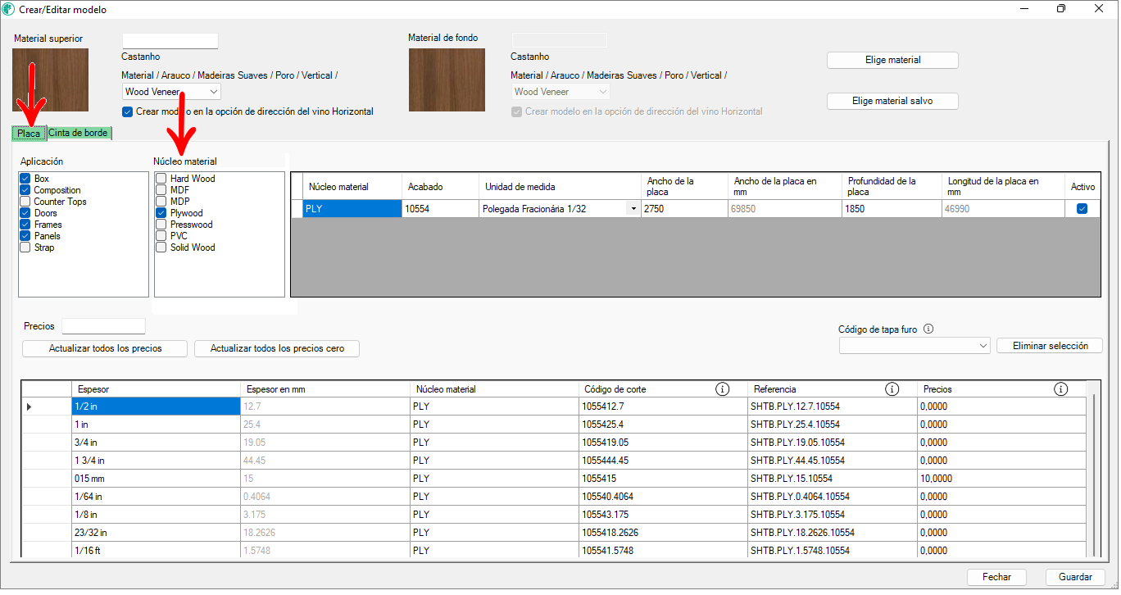The height and width of the screenshot is (595, 1121).
Task: Toggle horizontal grain direction checkbox for top material
Action: (x=127, y=111)
